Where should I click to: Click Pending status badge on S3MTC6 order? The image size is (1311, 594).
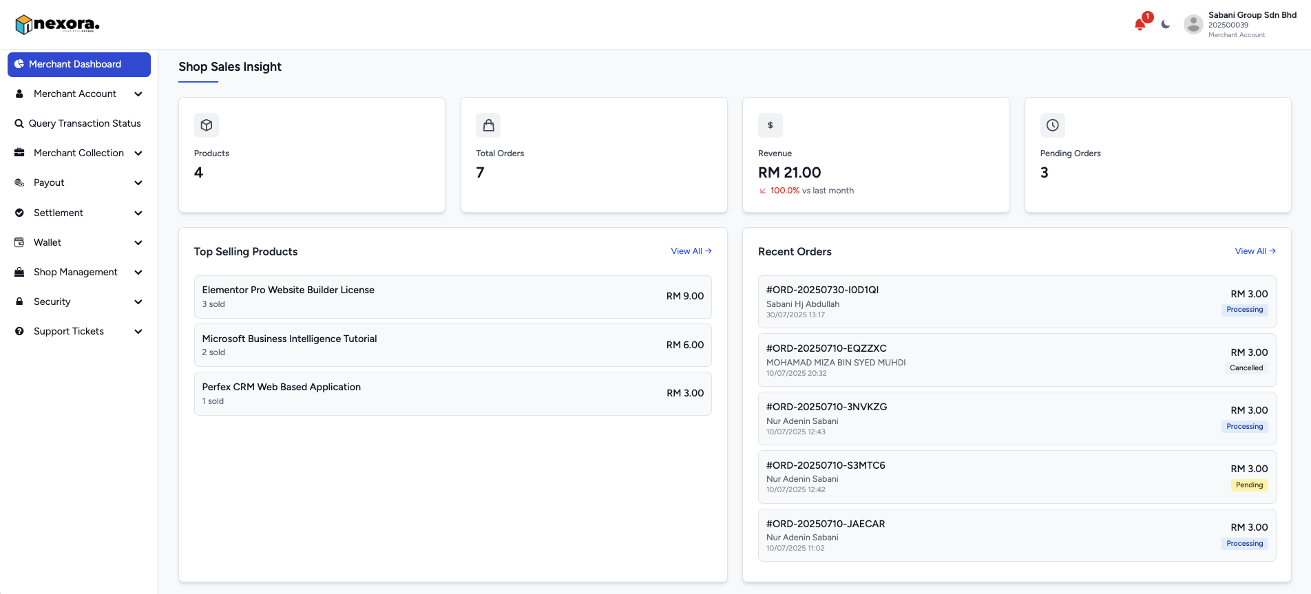tap(1249, 485)
